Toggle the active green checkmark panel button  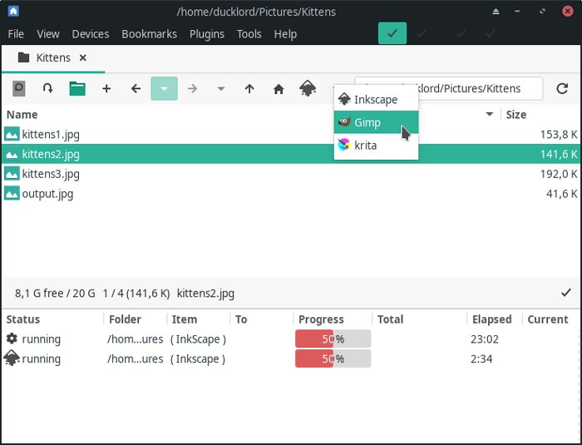pyautogui.click(x=392, y=34)
